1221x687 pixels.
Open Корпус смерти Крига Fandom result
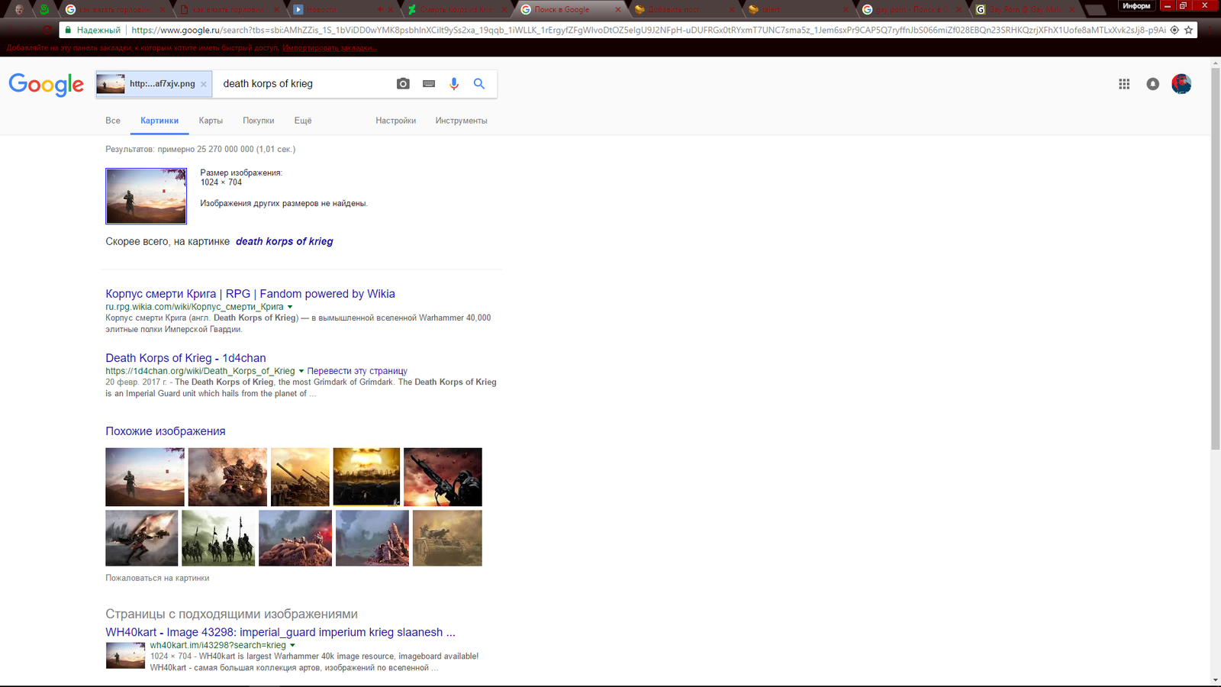click(250, 294)
